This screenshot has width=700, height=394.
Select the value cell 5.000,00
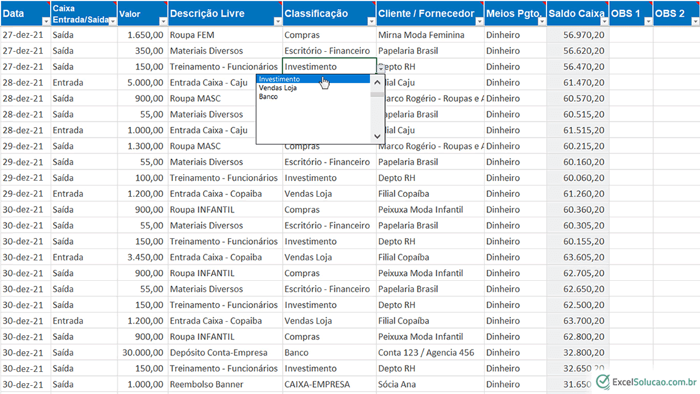click(x=143, y=82)
